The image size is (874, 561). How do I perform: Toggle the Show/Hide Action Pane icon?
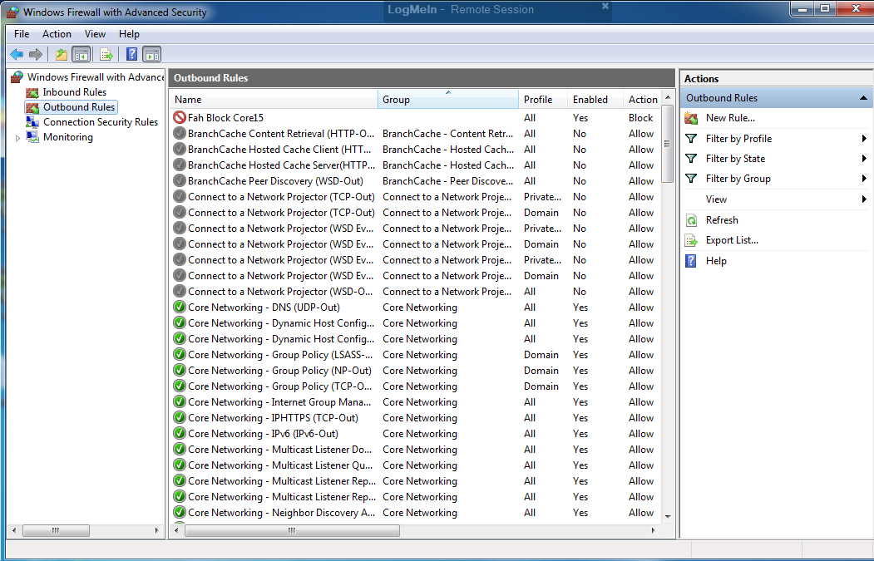[x=151, y=54]
